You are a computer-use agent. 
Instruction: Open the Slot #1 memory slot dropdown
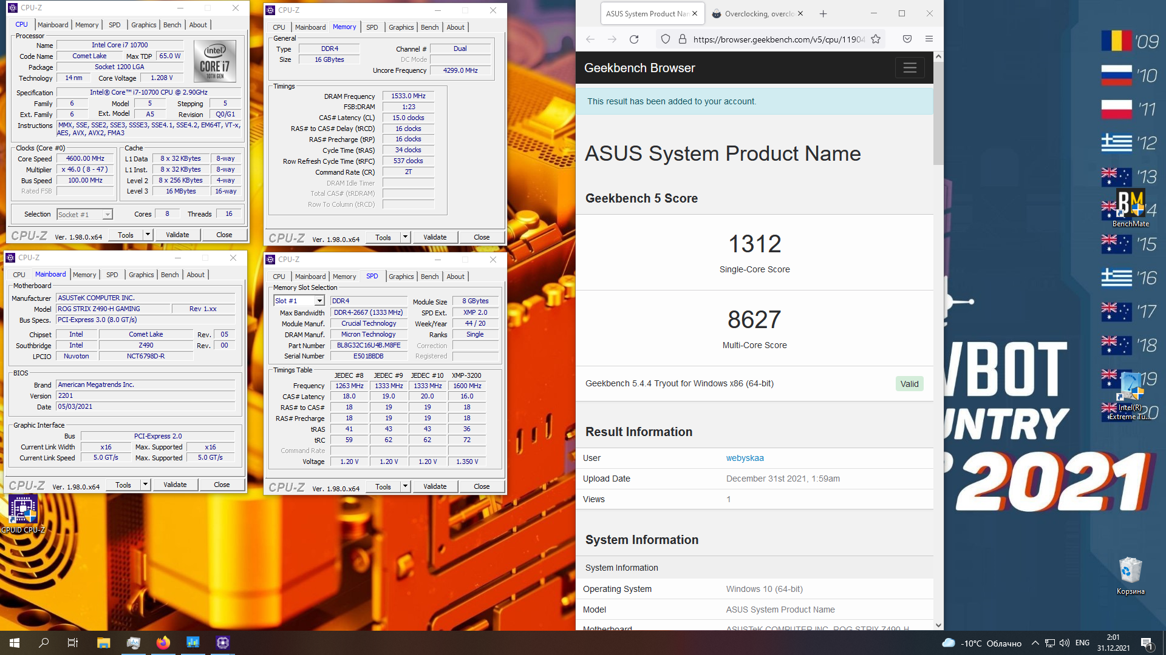coord(299,301)
